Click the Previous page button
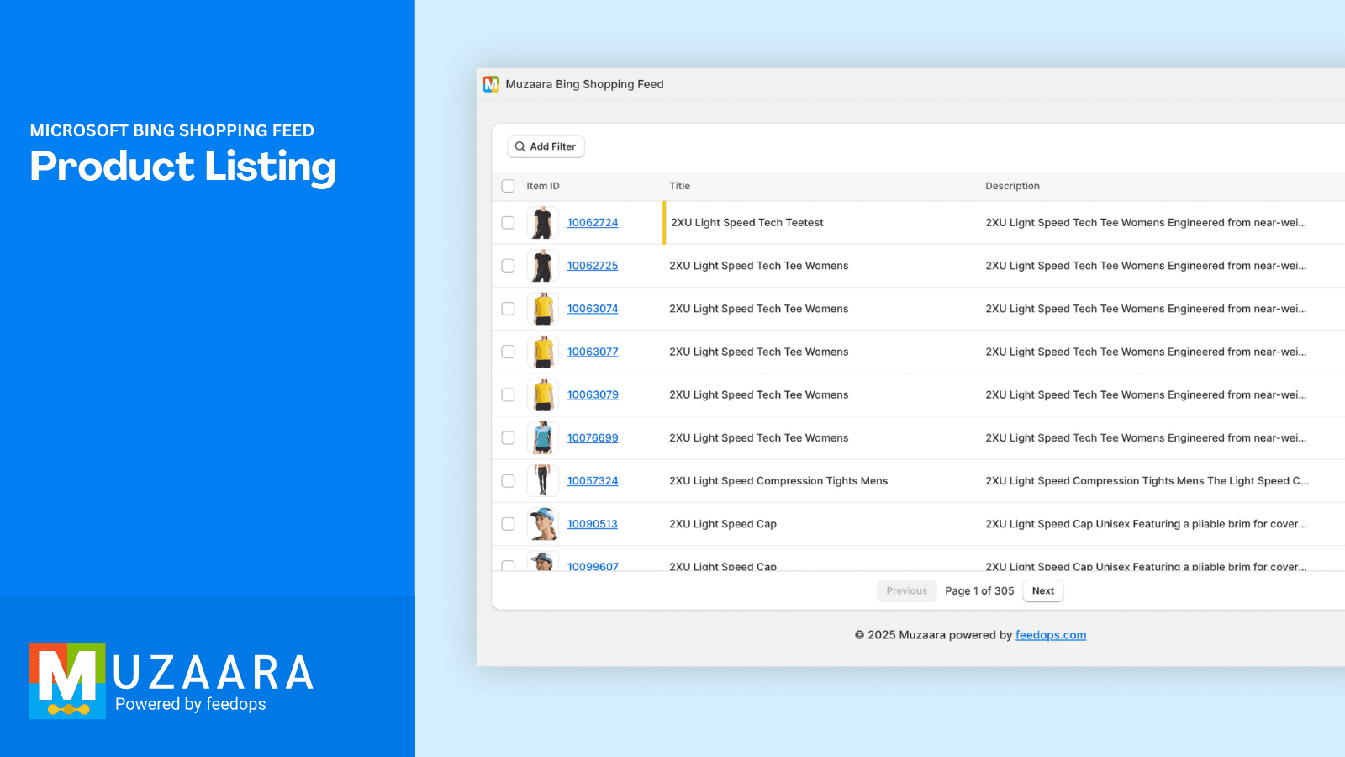This screenshot has width=1345, height=757. (906, 591)
